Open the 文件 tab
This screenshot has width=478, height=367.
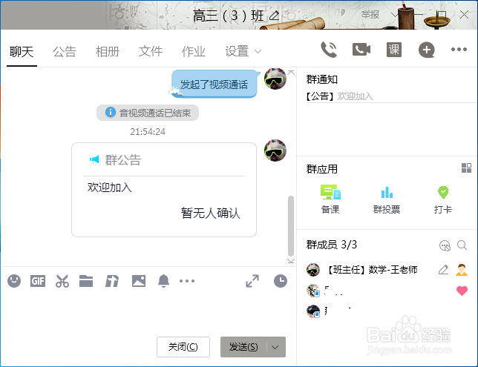point(151,51)
